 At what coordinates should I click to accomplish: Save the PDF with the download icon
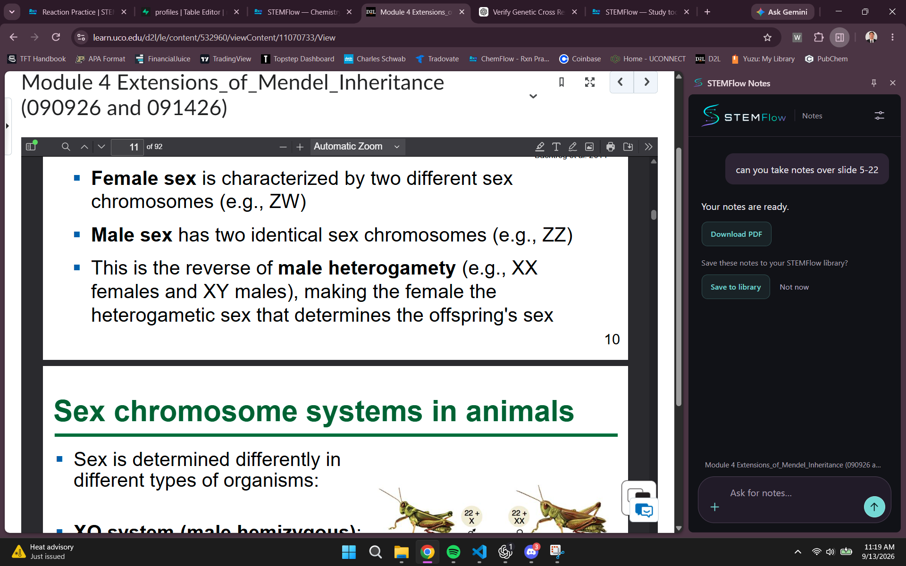tap(628, 147)
